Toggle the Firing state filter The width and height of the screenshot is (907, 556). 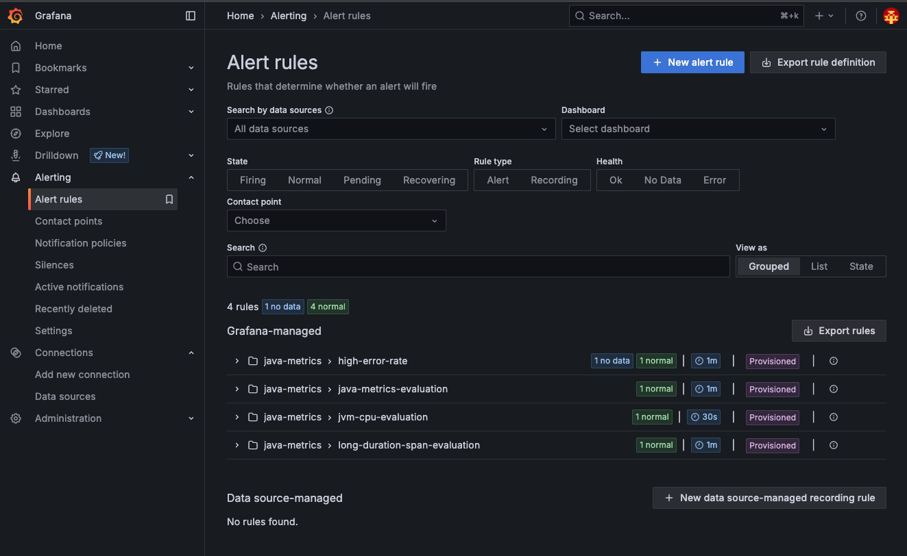pyautogui.click(x=253, y=180)
